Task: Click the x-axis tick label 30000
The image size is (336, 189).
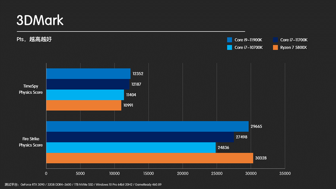Action: tap(251, 173)
